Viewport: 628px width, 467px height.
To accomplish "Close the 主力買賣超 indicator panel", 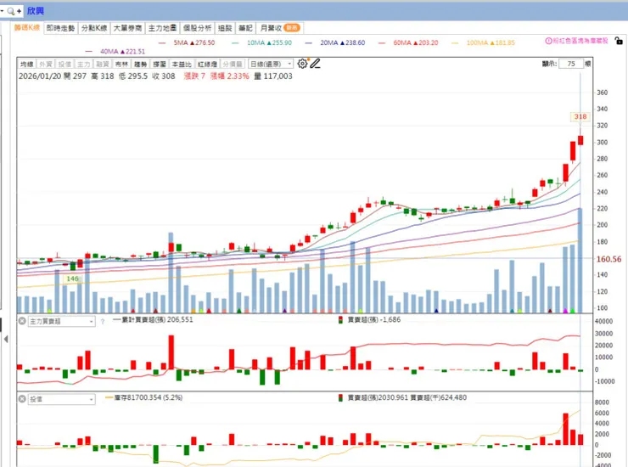I will 22,321.
